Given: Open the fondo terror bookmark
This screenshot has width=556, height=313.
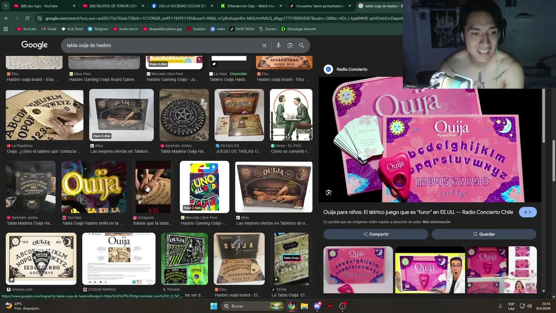Looking at the screenshot, I should (126, 29).
